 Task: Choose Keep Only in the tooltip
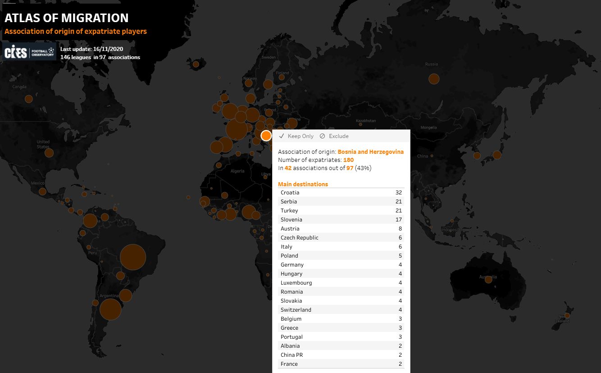300,136
